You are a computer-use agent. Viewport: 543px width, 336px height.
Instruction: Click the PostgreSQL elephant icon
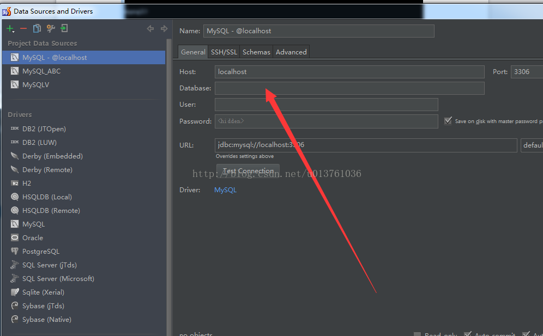[15, 251]
